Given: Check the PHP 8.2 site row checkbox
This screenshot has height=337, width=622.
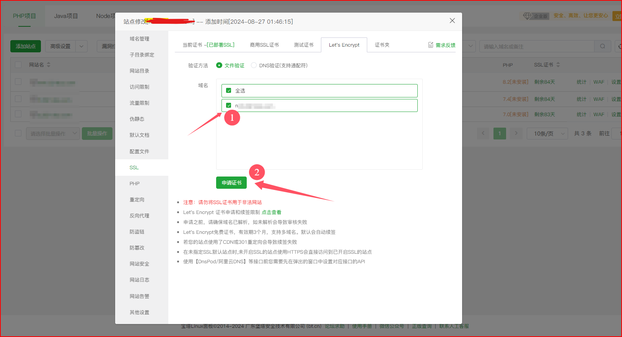Looking at the screenshot, I should [x=18, y=82].
